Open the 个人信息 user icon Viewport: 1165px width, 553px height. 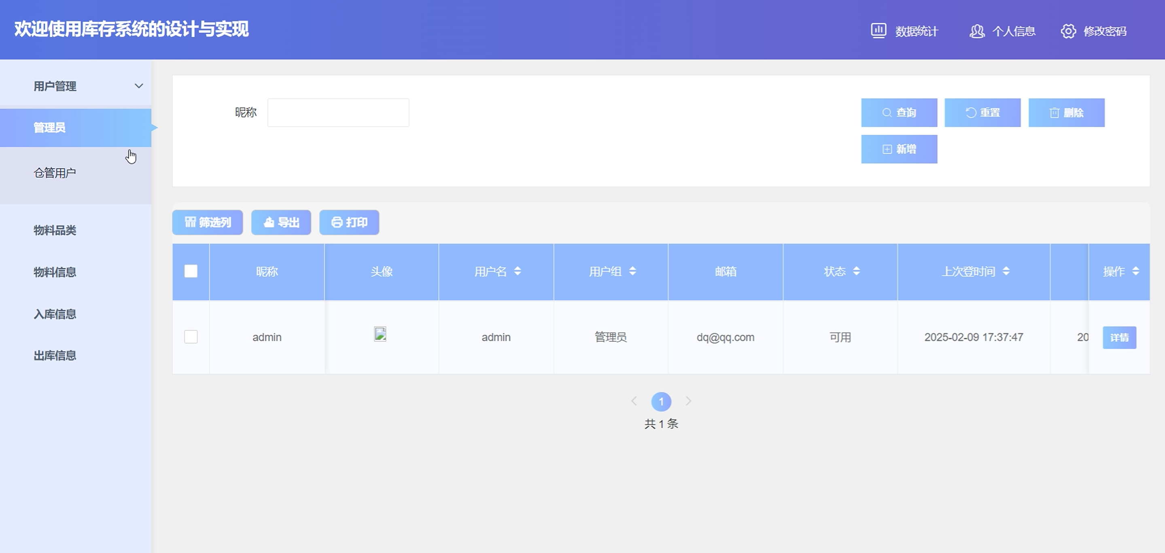(x=977, y=31)
